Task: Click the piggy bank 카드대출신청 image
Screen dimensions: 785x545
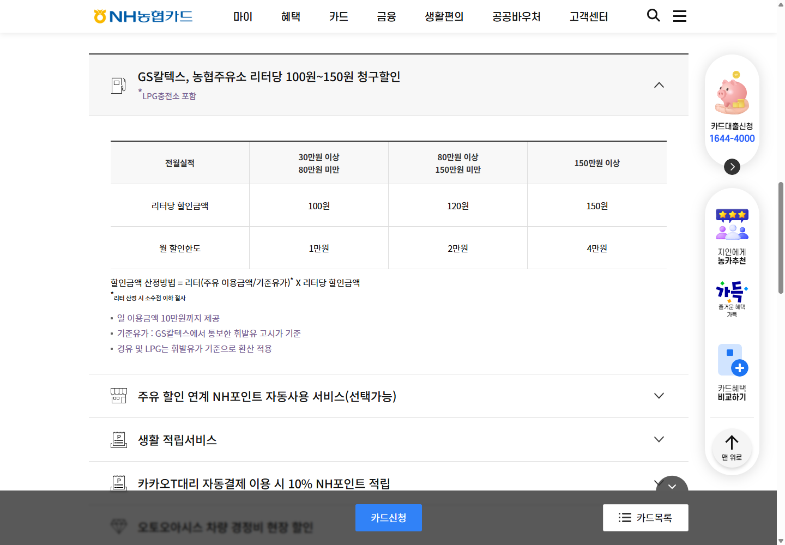Action: pos(732,93)
